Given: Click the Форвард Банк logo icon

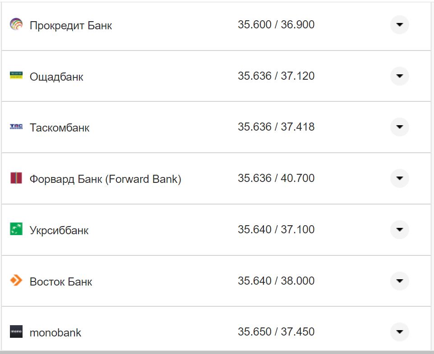Looking at the screenshot, I should pyautogui.click(x=17, y=178).
